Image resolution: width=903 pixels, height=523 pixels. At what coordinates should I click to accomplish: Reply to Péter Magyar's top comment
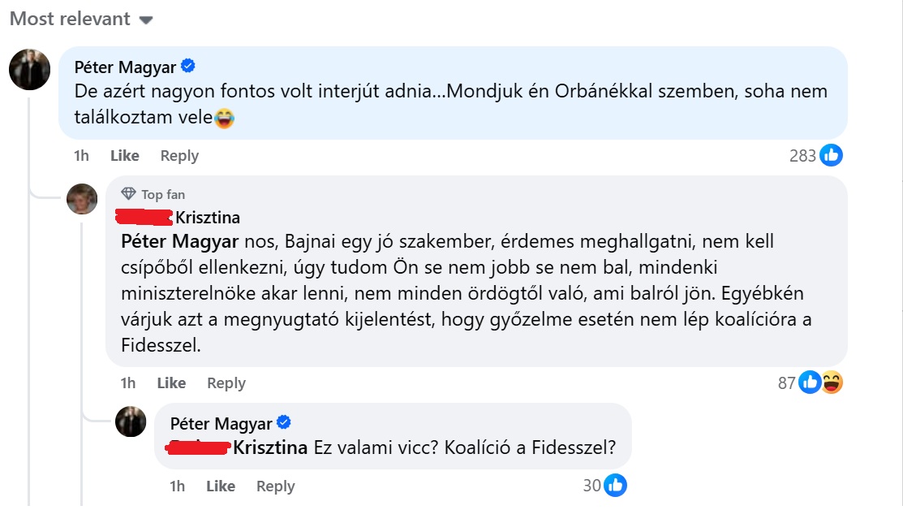tap(179, 155)
